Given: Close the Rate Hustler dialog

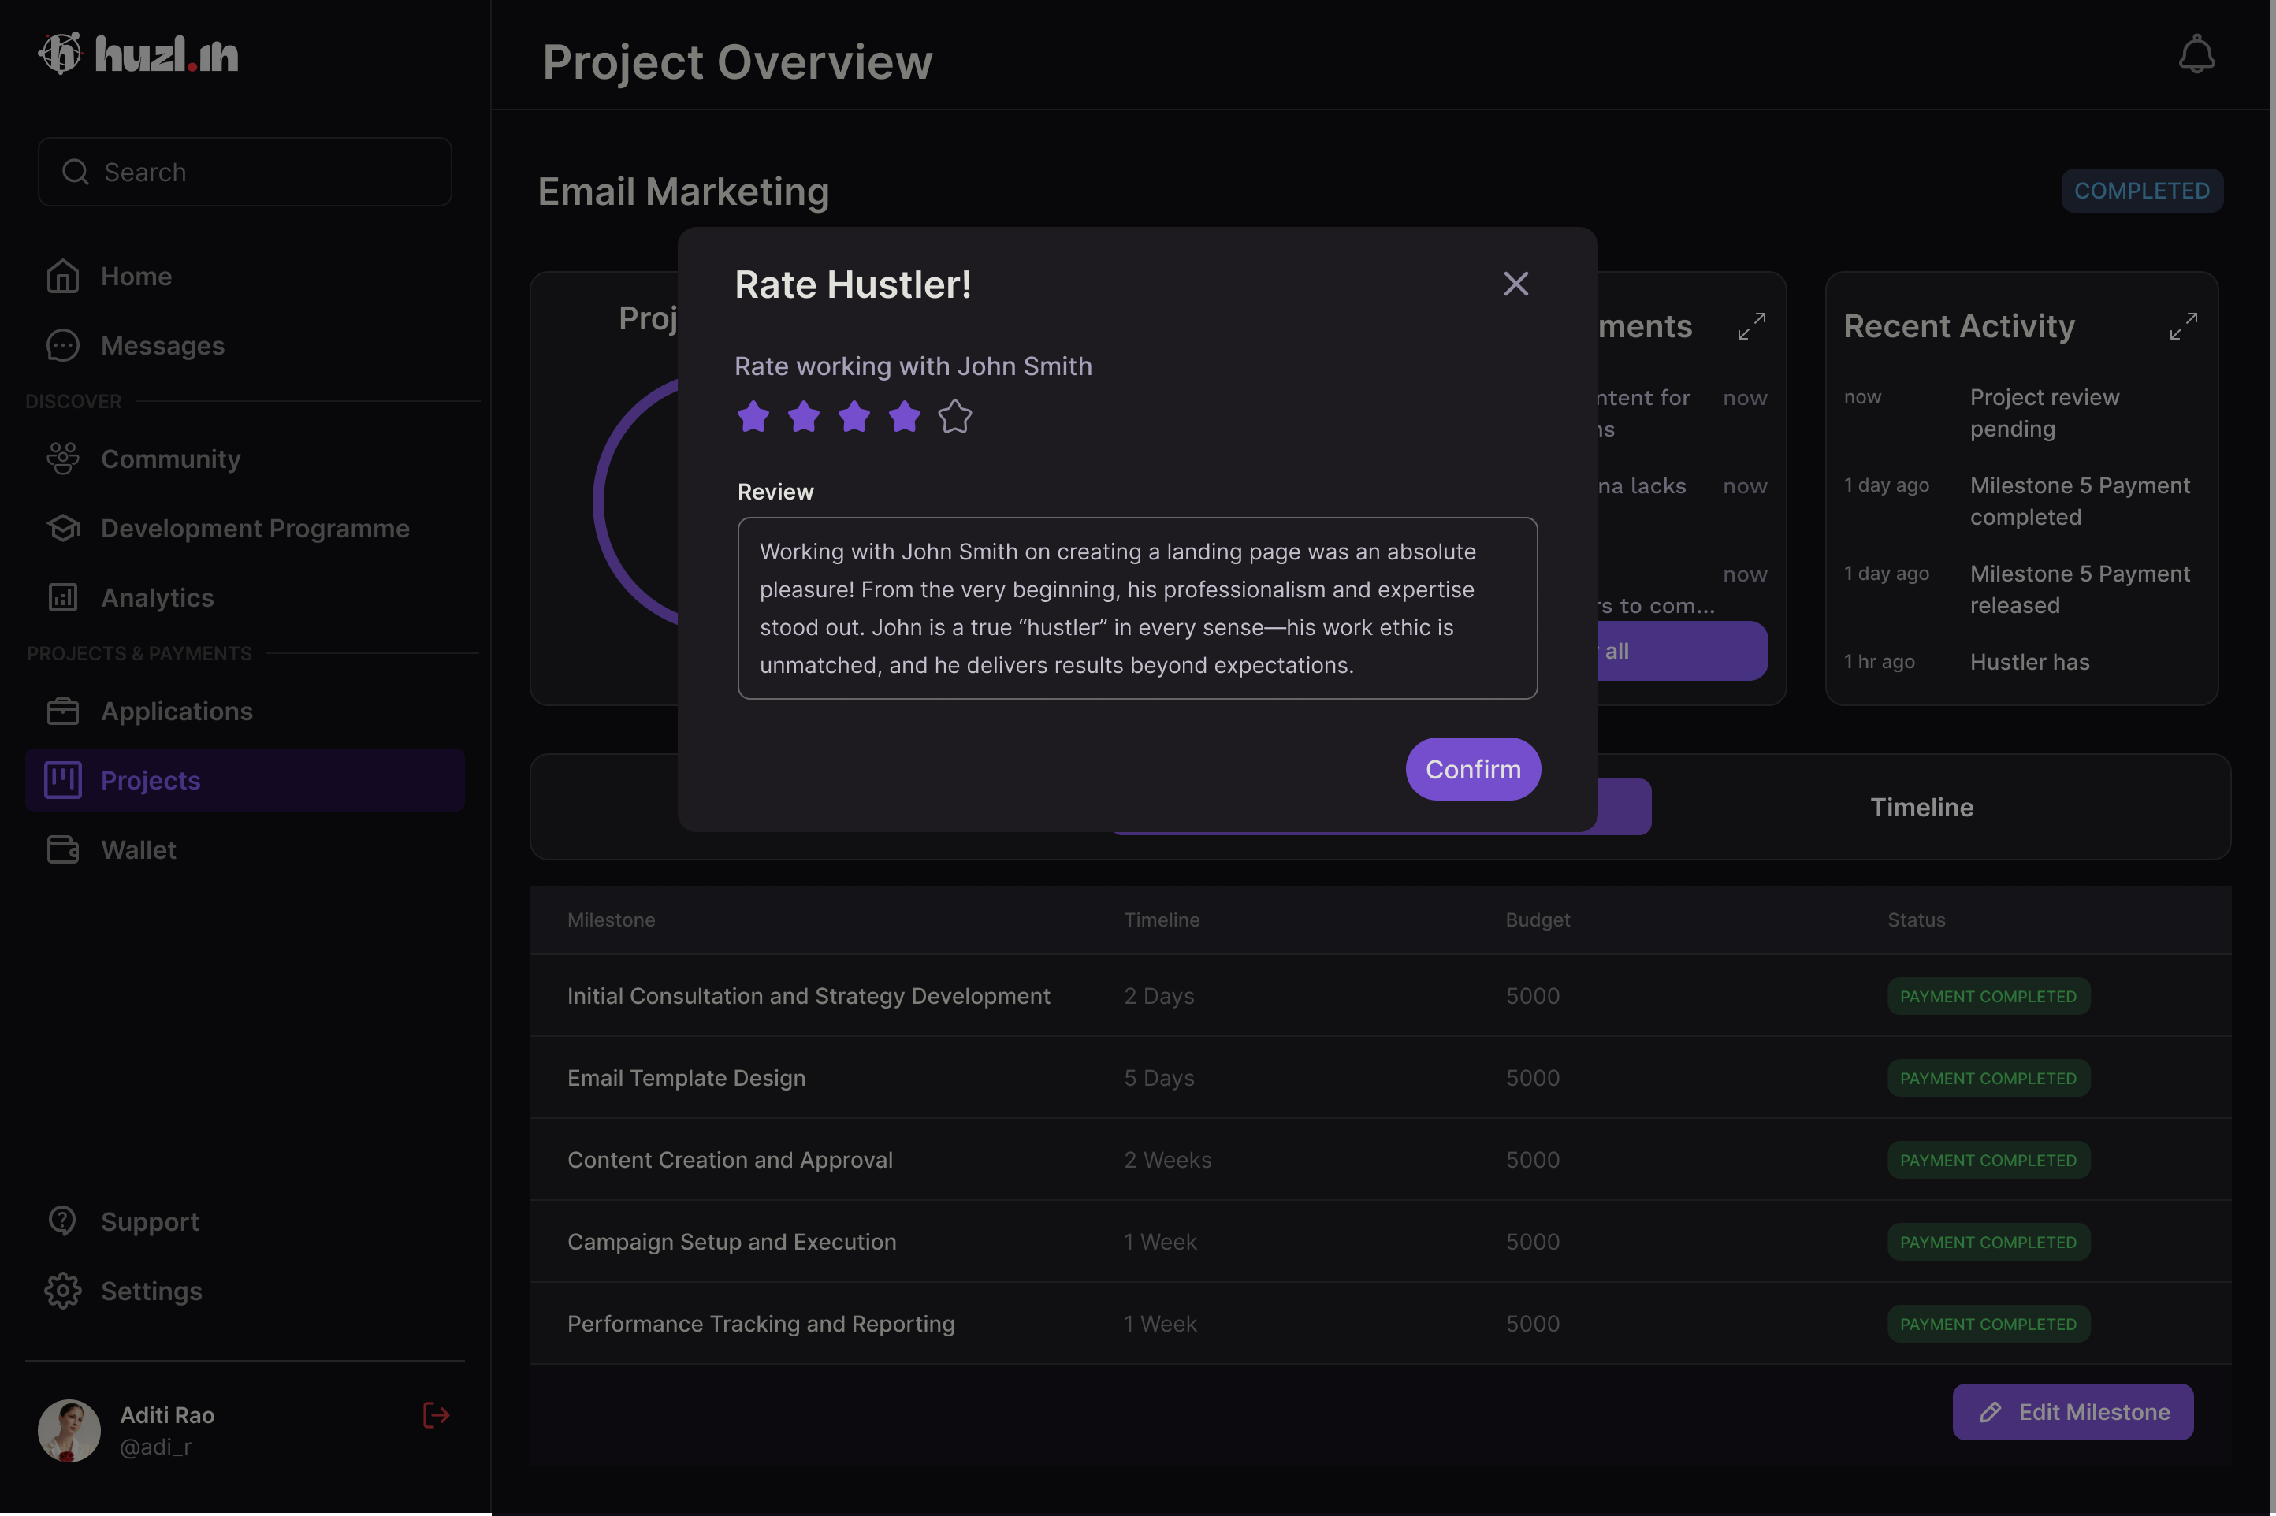Looking at the screenshot, I should pyautogui.click(x=1515, y=284).
